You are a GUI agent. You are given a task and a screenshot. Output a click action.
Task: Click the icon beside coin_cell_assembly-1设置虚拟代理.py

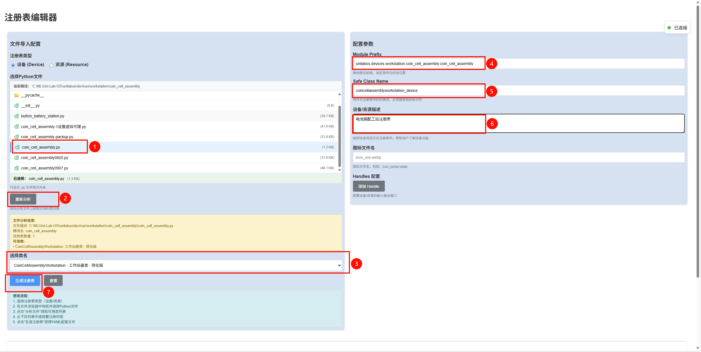click(16, 126)
